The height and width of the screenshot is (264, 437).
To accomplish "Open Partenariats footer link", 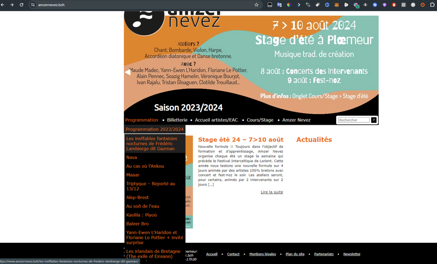I will point(324,254).
